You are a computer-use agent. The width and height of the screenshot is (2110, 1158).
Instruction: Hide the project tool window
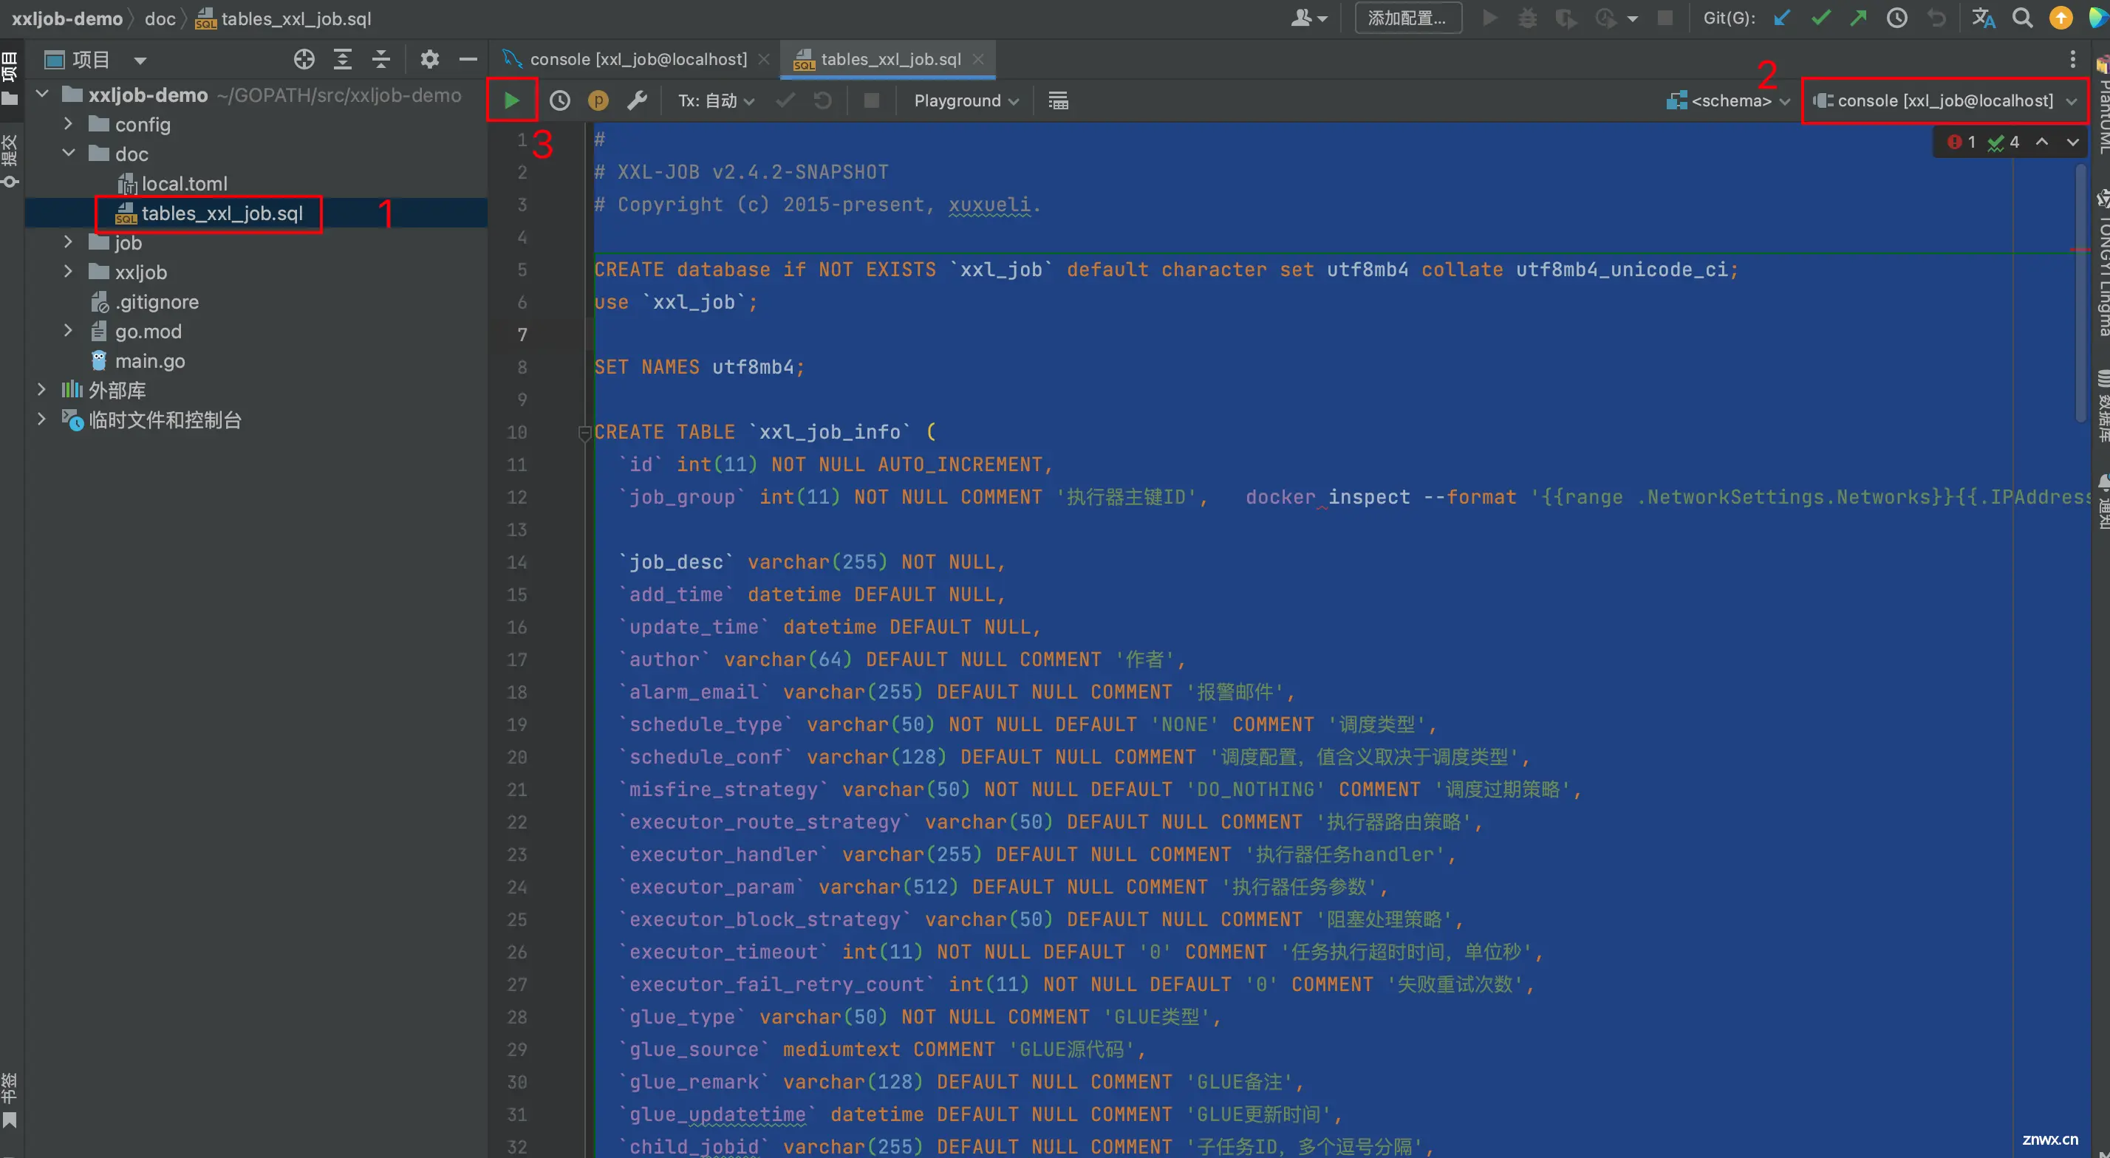(468, 59)
